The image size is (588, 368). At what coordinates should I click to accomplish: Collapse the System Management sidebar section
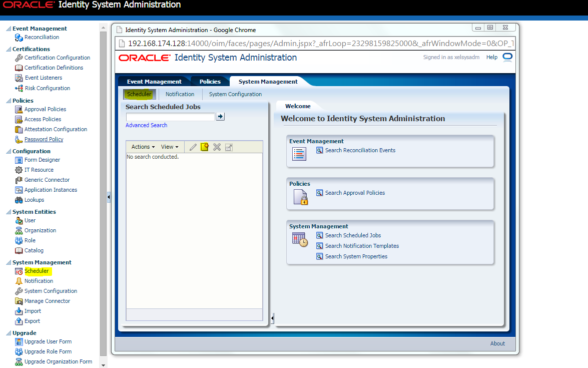9,262
